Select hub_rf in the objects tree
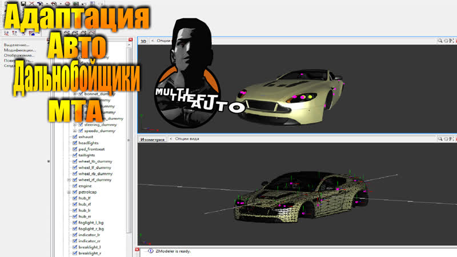This screenshot has height=257, width=457. 85,204
